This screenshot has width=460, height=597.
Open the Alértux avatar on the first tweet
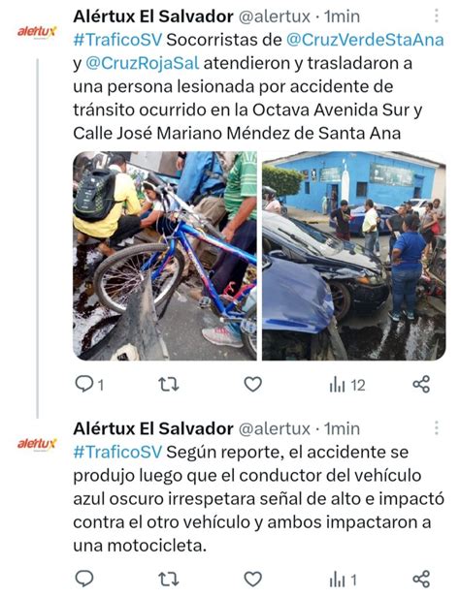pos(37,32)
